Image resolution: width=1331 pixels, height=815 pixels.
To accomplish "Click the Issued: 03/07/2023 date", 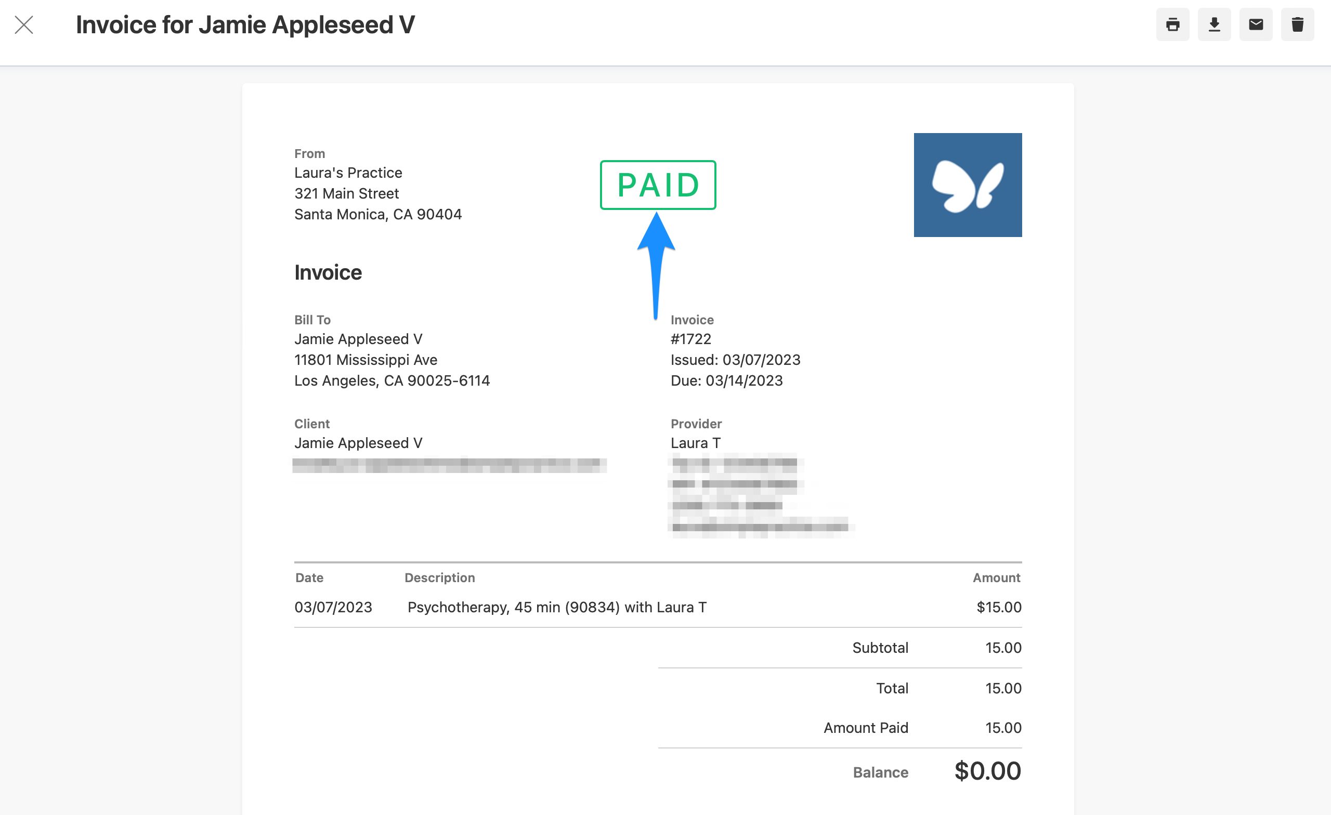I will pyautogui.click(x=735, y=360).
